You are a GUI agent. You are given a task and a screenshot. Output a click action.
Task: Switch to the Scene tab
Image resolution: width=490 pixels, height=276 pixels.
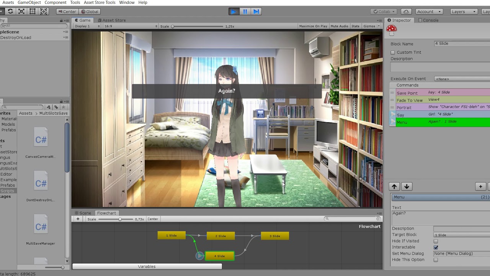pyautogui.click(x=83, y=213)
